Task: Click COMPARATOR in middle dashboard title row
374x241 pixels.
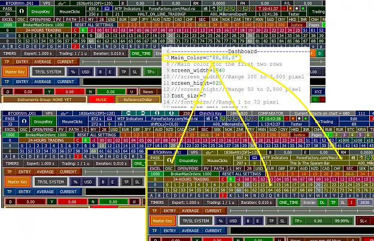Action: click(270, 113)
